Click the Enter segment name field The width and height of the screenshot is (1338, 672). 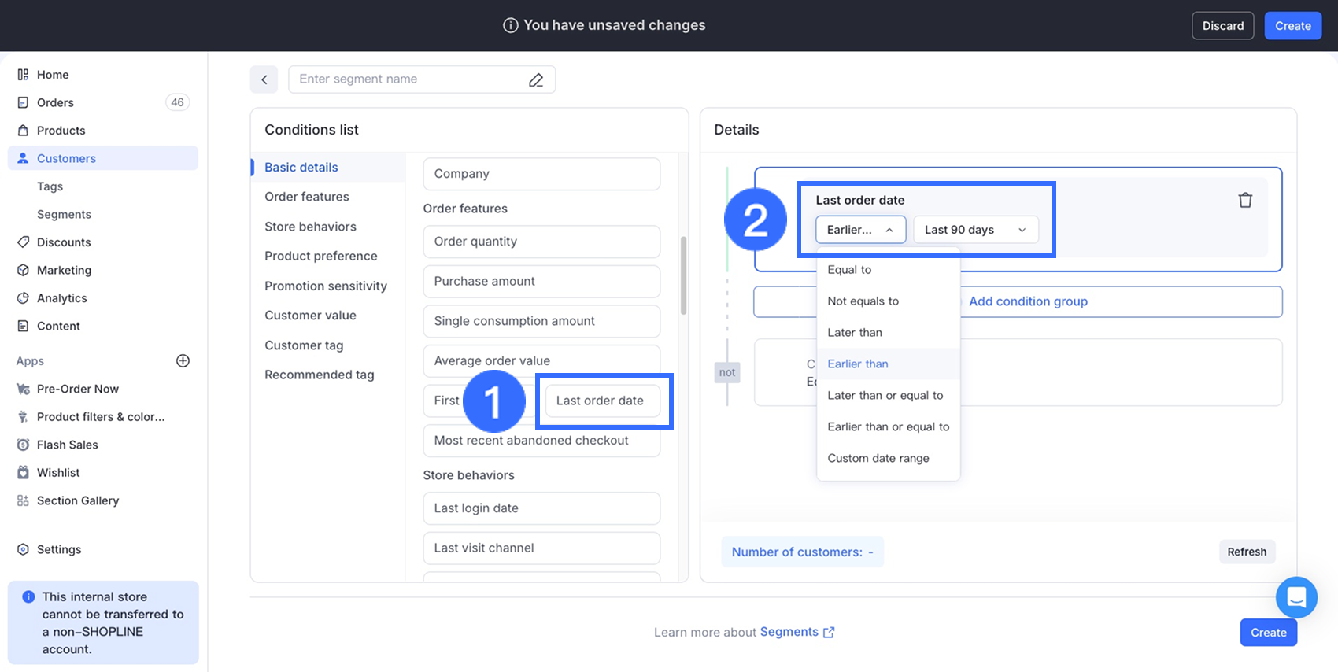[409, 79]
